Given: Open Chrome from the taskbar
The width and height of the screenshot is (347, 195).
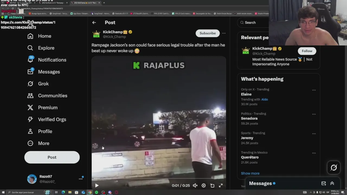Looking at the screenshot, I should click(x=90, y=192).
